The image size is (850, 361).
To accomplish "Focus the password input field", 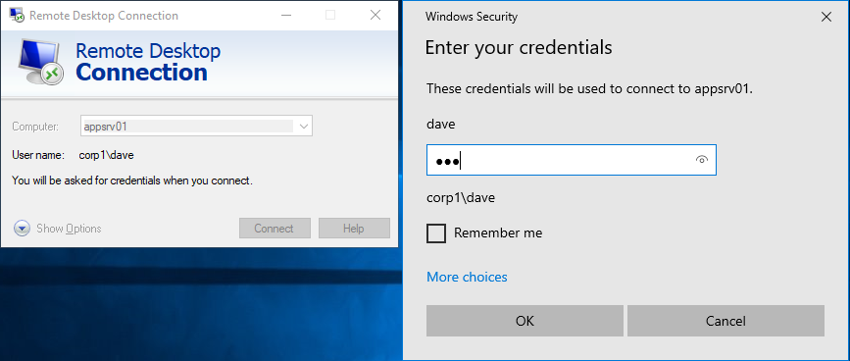I will click(572, 160).
